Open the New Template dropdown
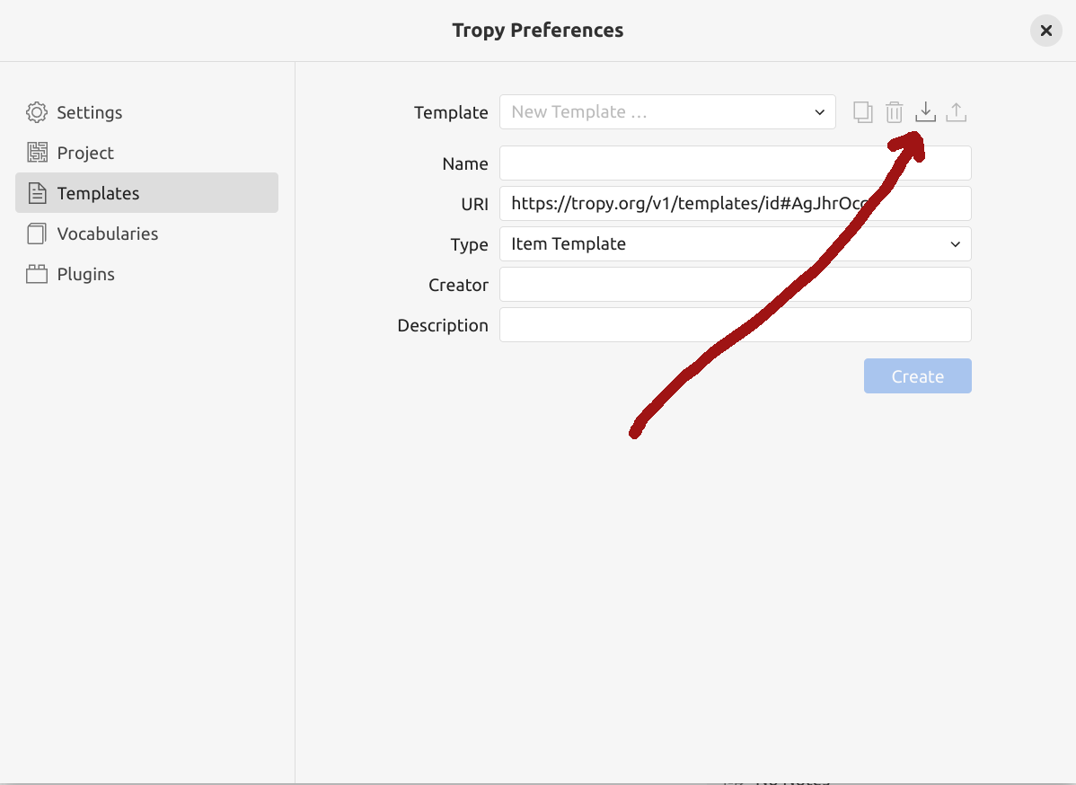 tap(667, 112)
